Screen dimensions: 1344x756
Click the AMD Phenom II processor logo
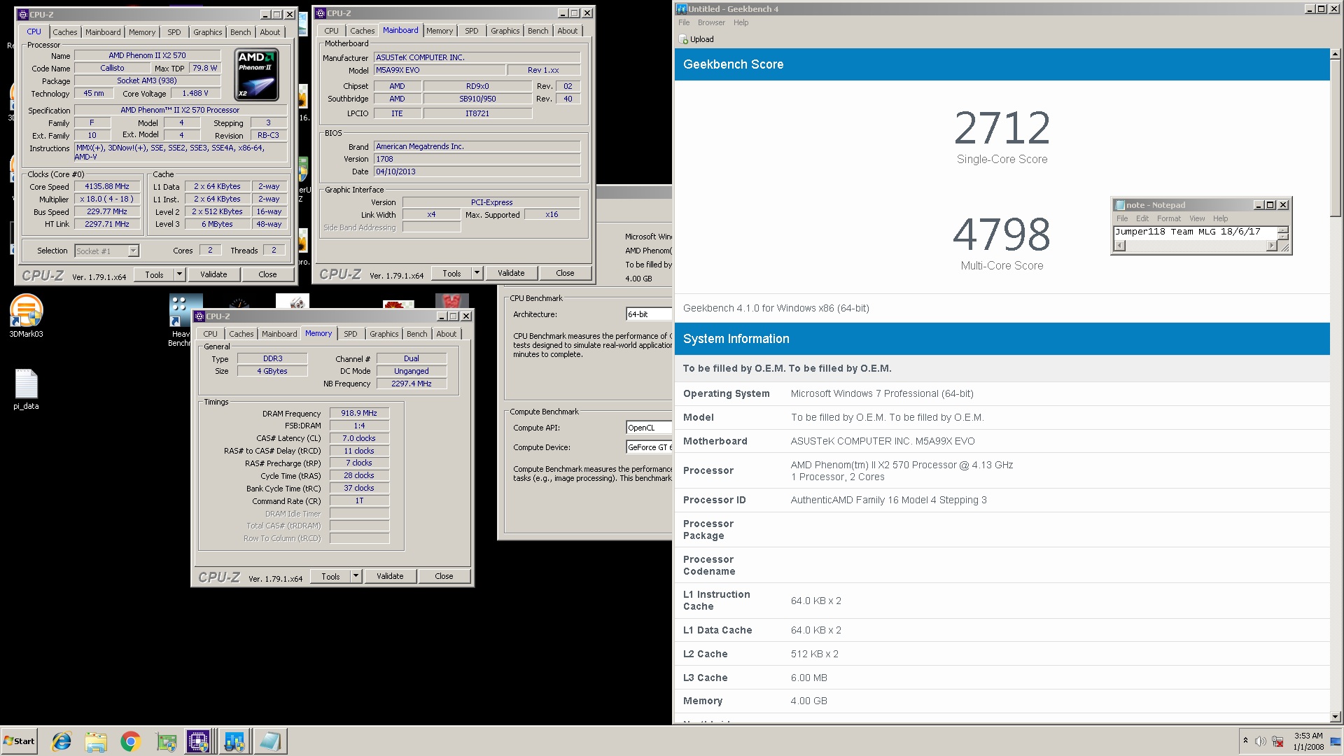pyautogui.click(x=257, y=74)
